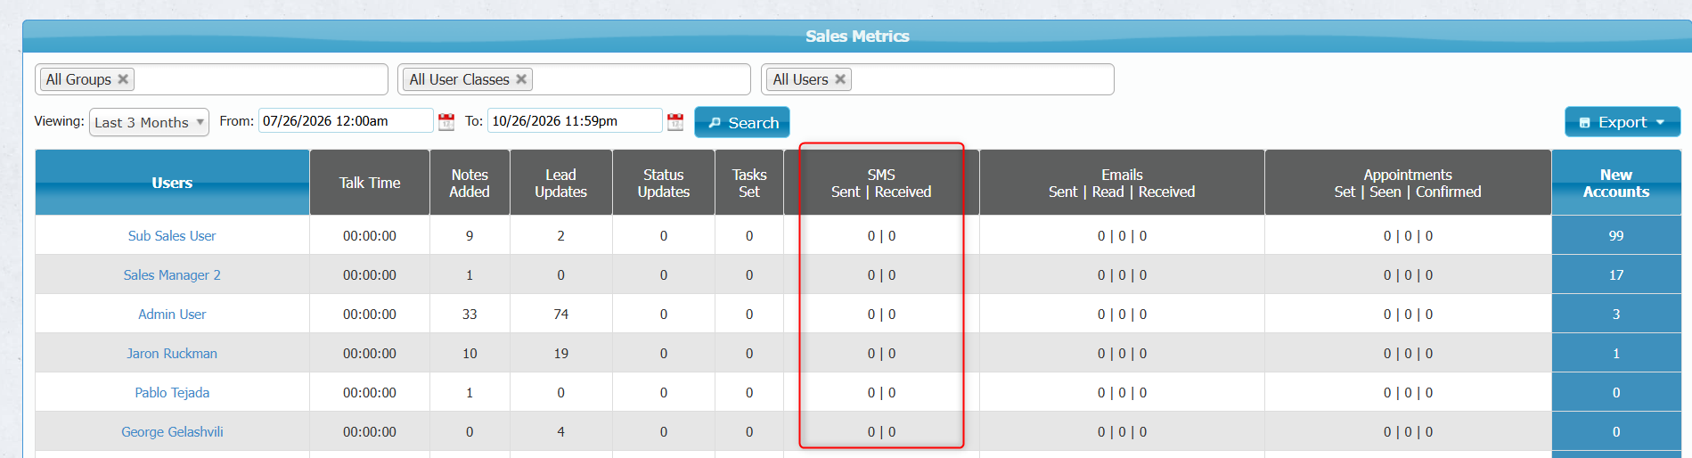Open Jaron Ruckman user link
Screen dimensions: 1692x458
pos(172,354)
